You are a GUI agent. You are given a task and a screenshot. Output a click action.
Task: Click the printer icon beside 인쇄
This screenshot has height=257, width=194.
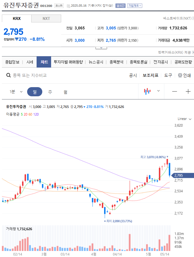(180, 75)
